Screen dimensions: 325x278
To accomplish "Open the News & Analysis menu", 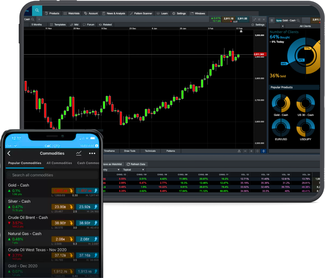I will (113, 13).
